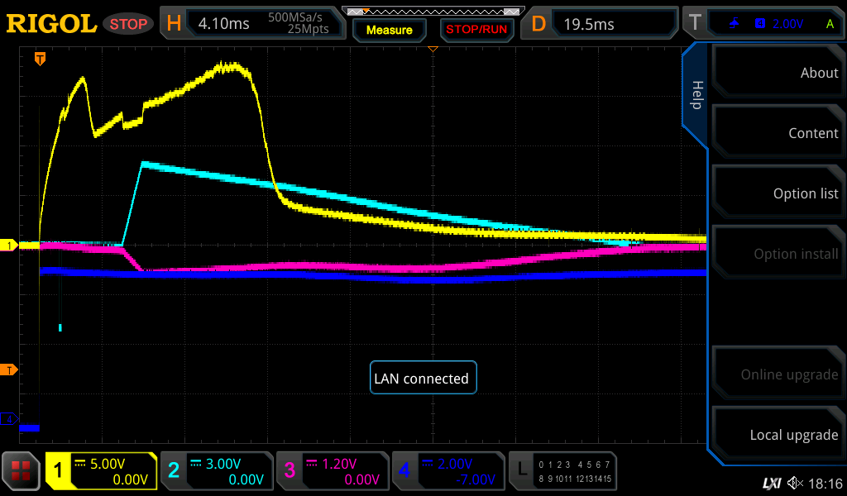Toggle channel 4 with -7.00V offset
The height and width of the screenshot is (496, 847).
(447, 471)
